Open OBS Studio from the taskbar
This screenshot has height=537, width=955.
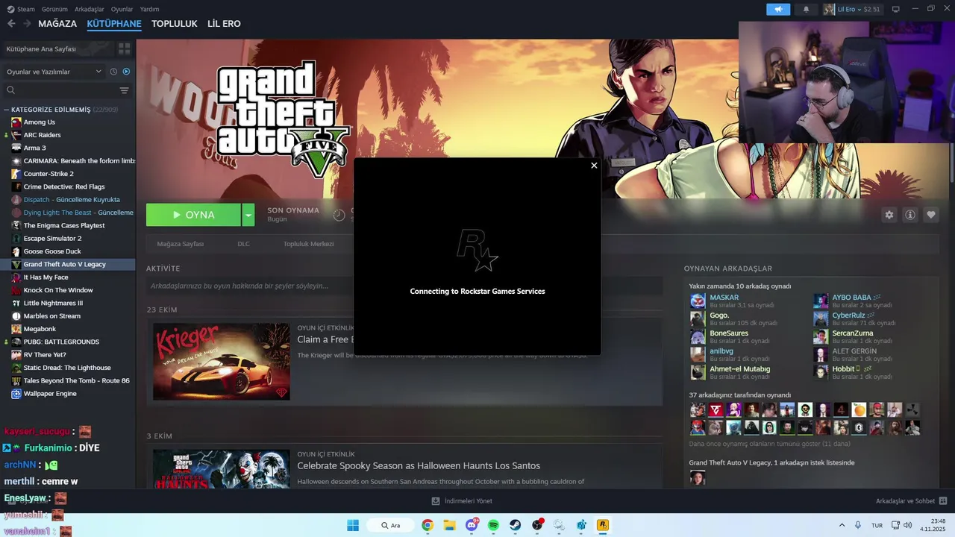[x=537, y=525]
